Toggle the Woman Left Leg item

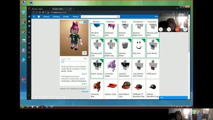pyautogui.click(x=97, y=48)
